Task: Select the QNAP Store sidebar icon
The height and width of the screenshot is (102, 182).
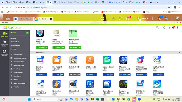Action: click(4, 34)
